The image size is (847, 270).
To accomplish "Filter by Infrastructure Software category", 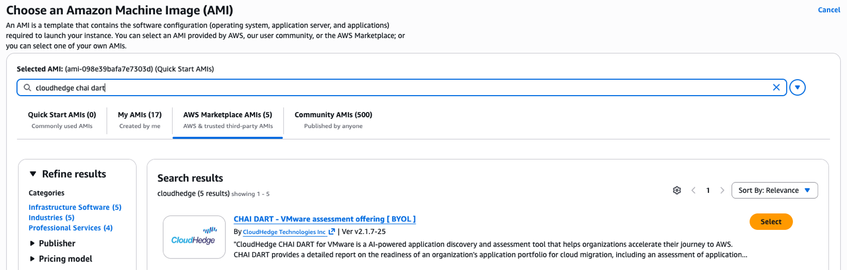I will (x=75, y=207).
